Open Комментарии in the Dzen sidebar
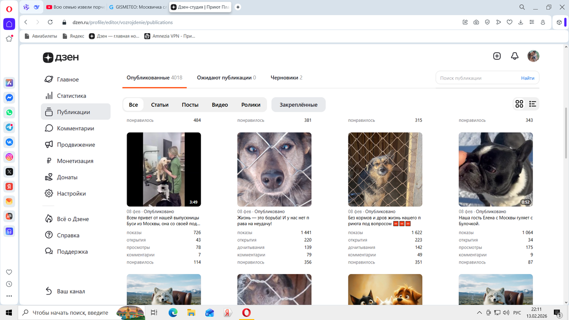 click(75, 128)
